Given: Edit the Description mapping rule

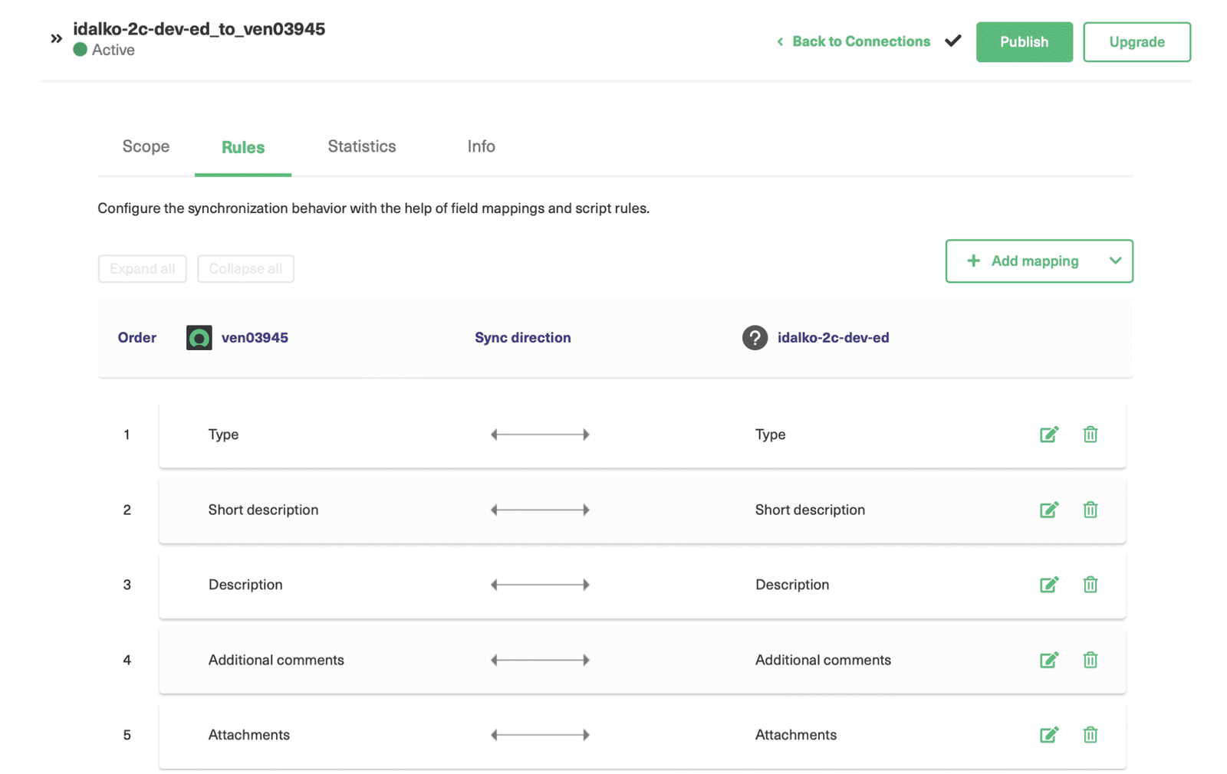Looking at the screenshot, I should click(x=1049, y=584).
